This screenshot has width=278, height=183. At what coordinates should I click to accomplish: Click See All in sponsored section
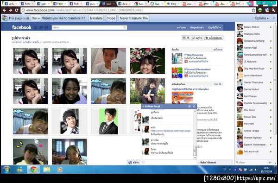click(x=218, y=84)
